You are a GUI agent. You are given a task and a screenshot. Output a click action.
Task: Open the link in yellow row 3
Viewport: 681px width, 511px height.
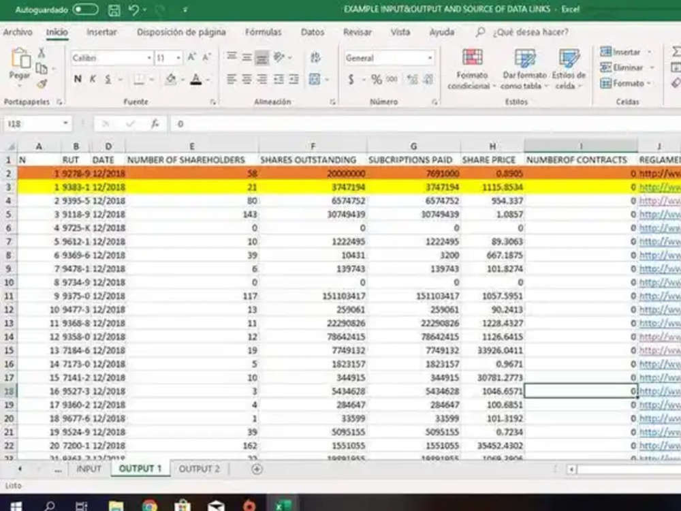pos(660,187)
